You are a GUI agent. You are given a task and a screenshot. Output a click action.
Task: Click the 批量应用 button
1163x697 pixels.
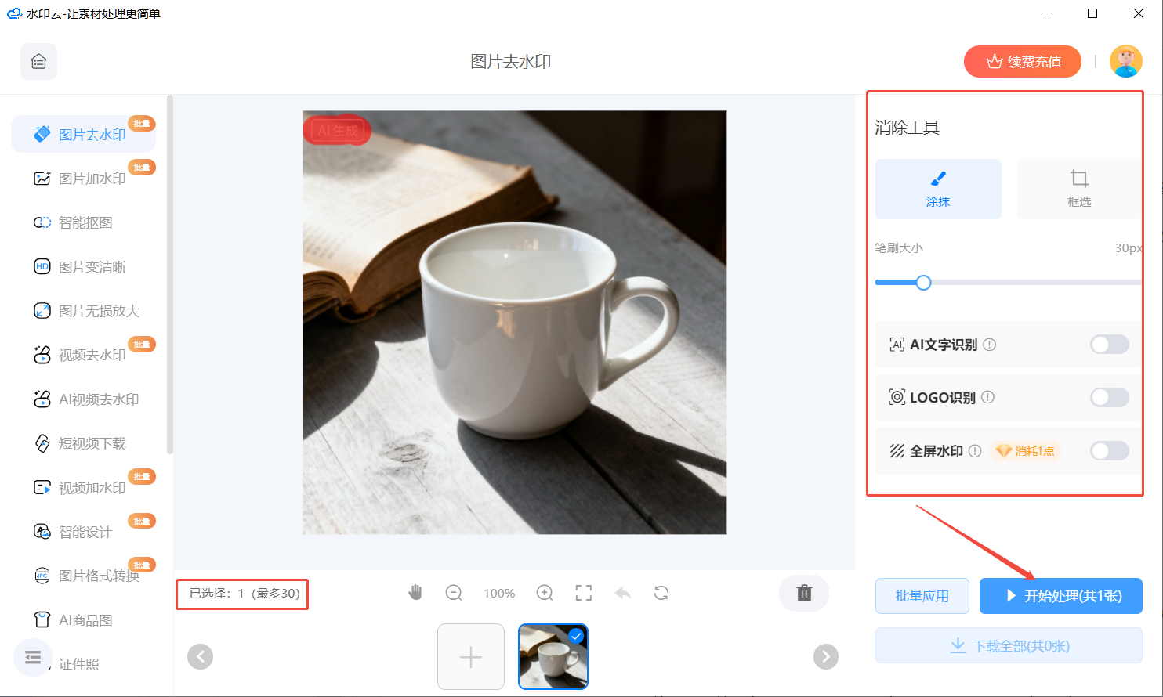pos(922,596)
